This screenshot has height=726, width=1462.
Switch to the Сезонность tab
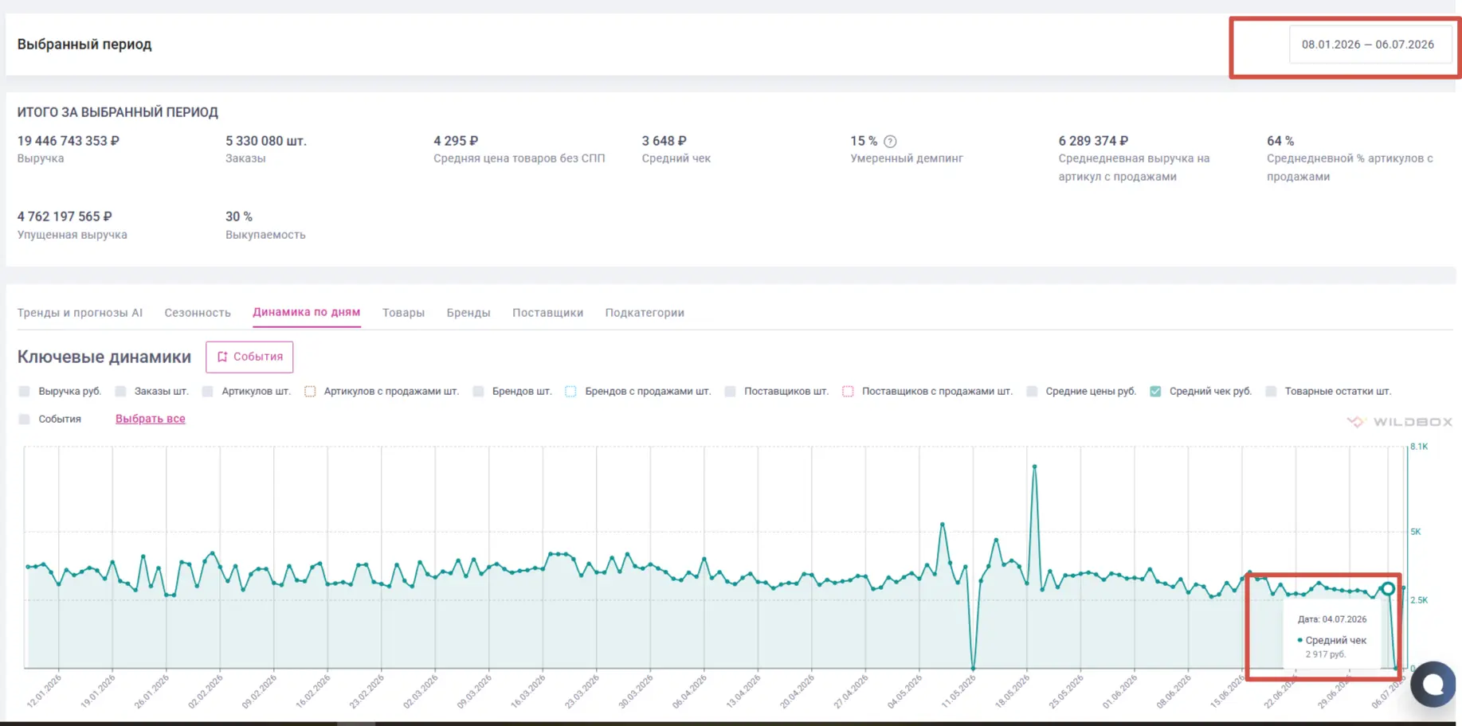[198, 313]
